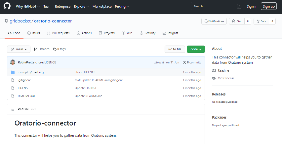282x144 pixels.
Task: Switch to the Projects tab
Action: pyautogui.click(x=107, y=33)
